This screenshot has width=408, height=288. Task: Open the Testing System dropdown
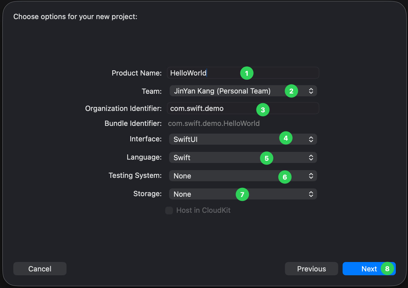[x=243, y=176]
